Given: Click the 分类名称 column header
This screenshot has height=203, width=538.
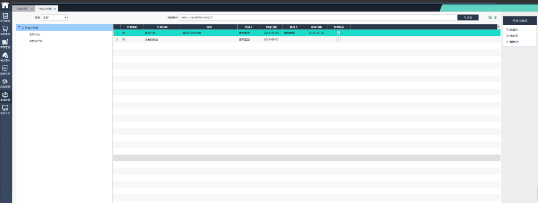Looking at the screenshot, I should coord(162,27).
